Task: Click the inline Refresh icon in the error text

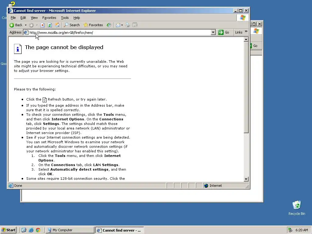Action: (x=44, y=100)
